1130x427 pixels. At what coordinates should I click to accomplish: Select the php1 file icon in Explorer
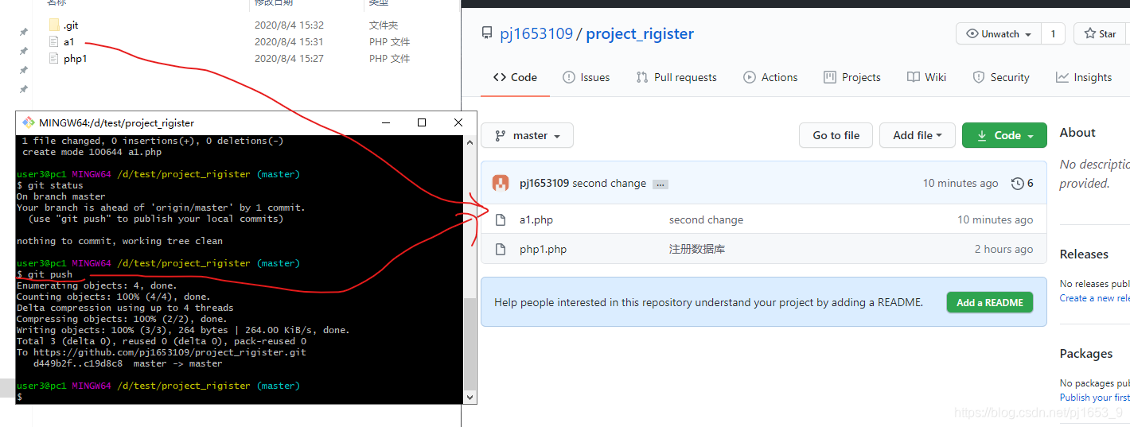coord(54,58)
